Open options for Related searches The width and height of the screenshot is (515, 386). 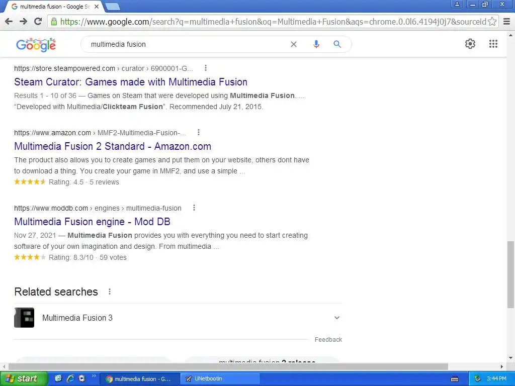point(109,292)
